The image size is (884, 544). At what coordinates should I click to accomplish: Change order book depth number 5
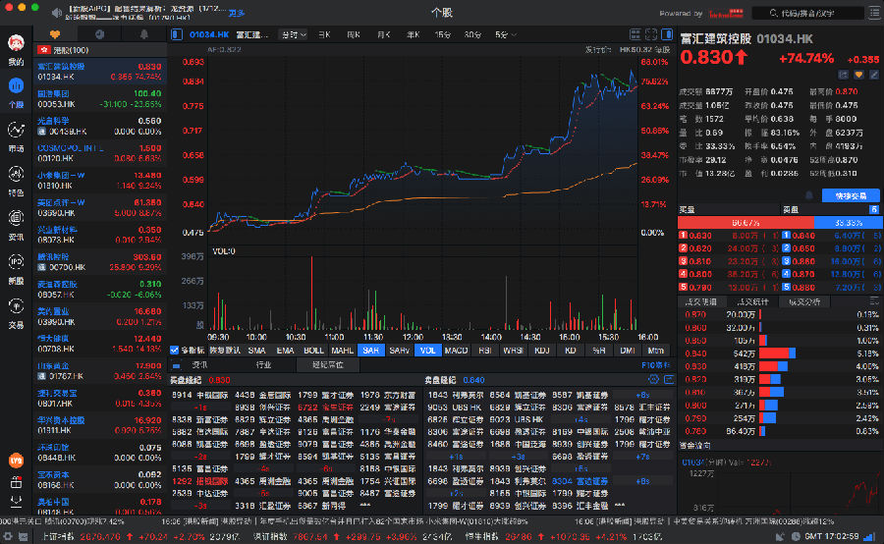click(x=874, y=209)
